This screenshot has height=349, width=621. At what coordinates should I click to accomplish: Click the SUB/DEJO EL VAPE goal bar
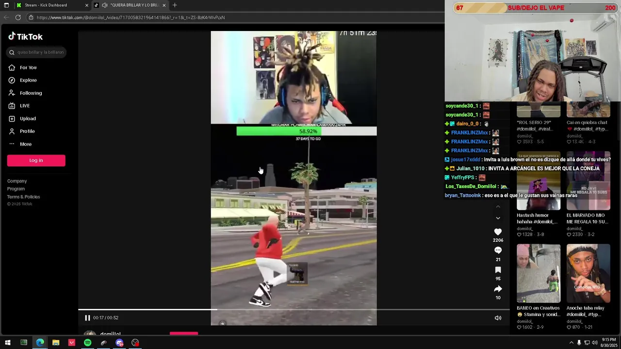(537, 8)
